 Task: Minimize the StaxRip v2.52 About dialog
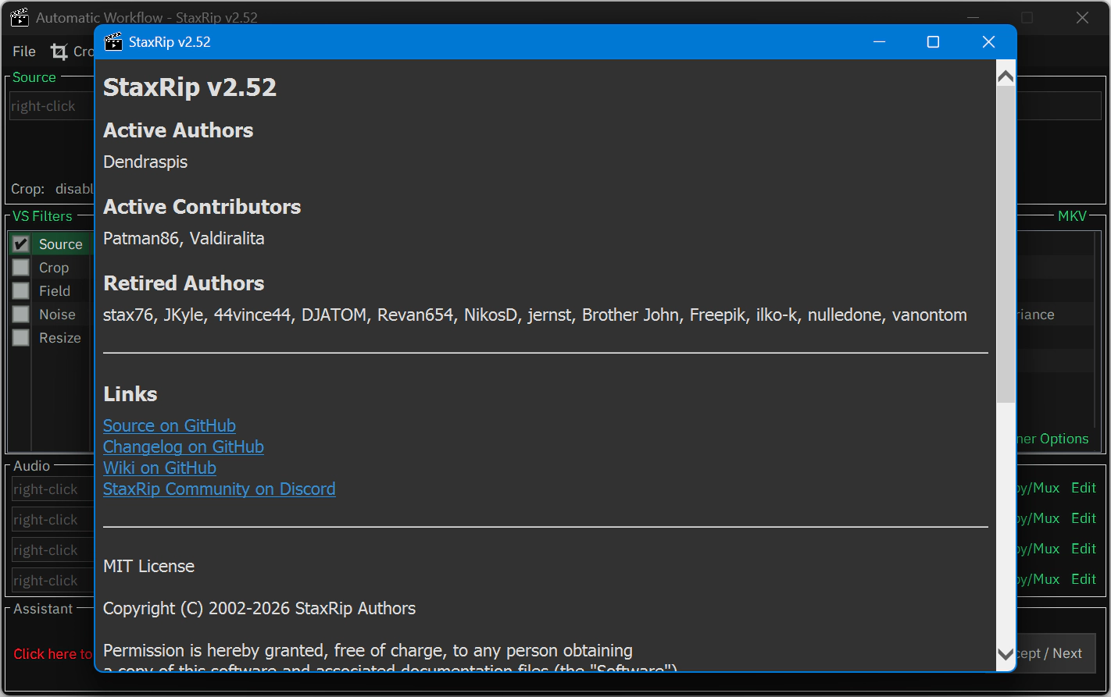click(x=880, y=42)
